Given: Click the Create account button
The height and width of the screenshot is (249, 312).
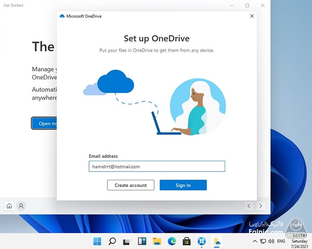Looking at the screenshot, I should coord(130,185).
